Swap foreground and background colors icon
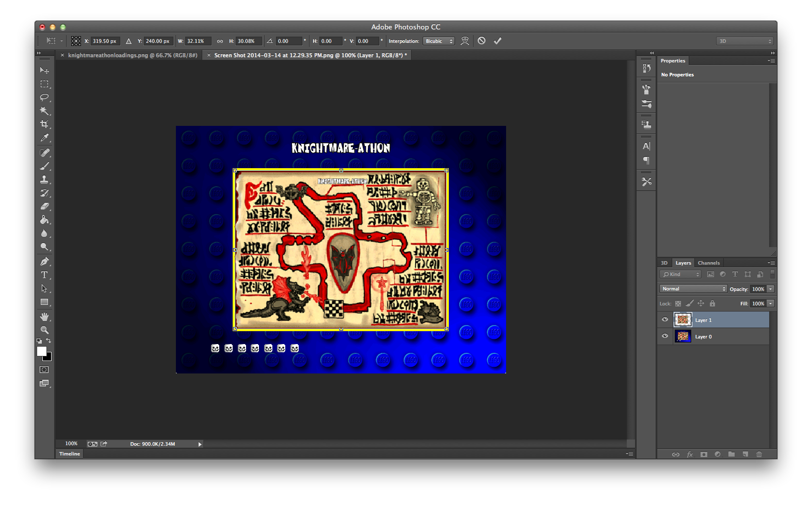 (x=48, y=341)
